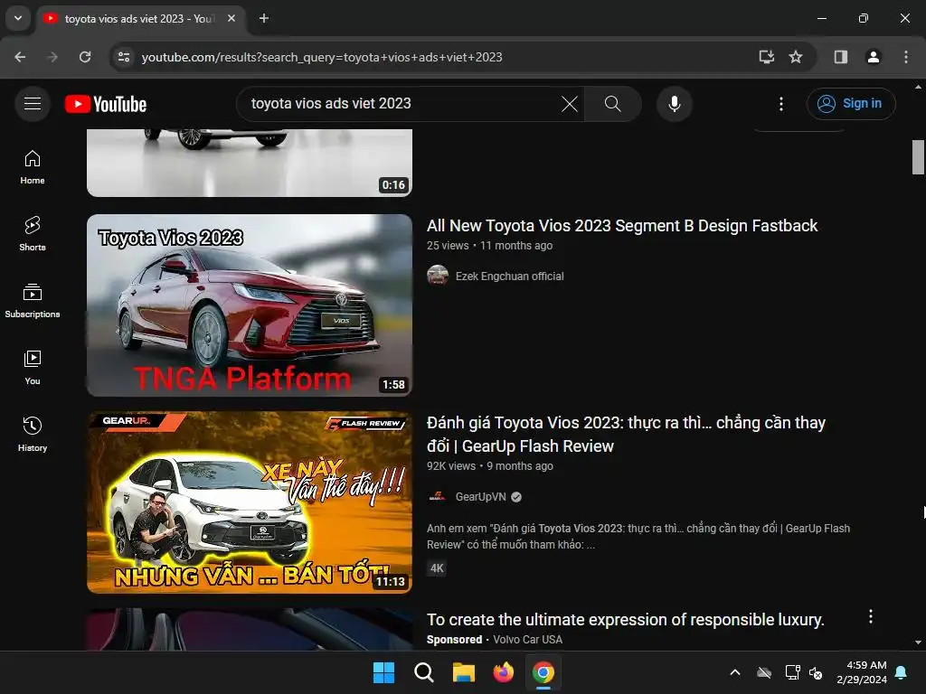Open Subscriptions from the sidebar
The height and width of the screenshot is (694, 926).
[33, 301]
